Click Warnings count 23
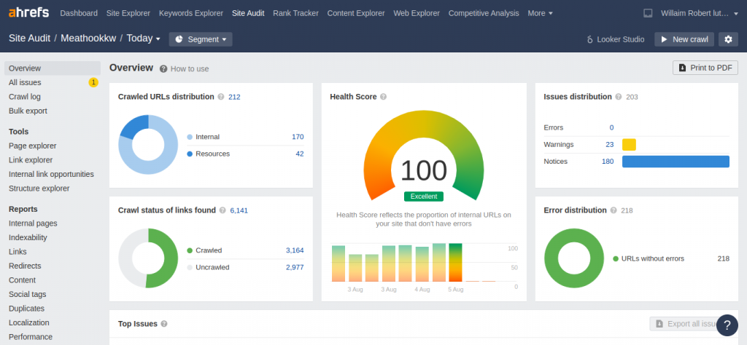 pos(610,144)
